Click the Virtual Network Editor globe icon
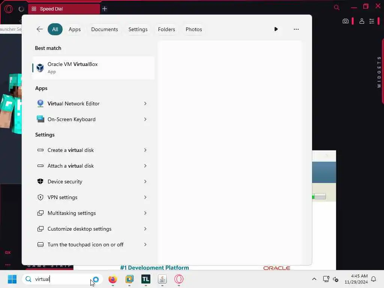 [x=40, y=103]
